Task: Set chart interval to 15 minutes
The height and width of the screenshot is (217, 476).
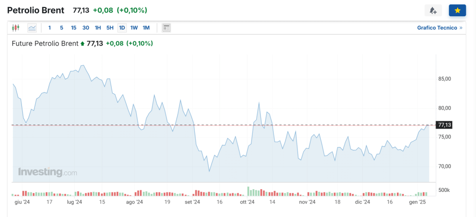Action: pos(73,28)
